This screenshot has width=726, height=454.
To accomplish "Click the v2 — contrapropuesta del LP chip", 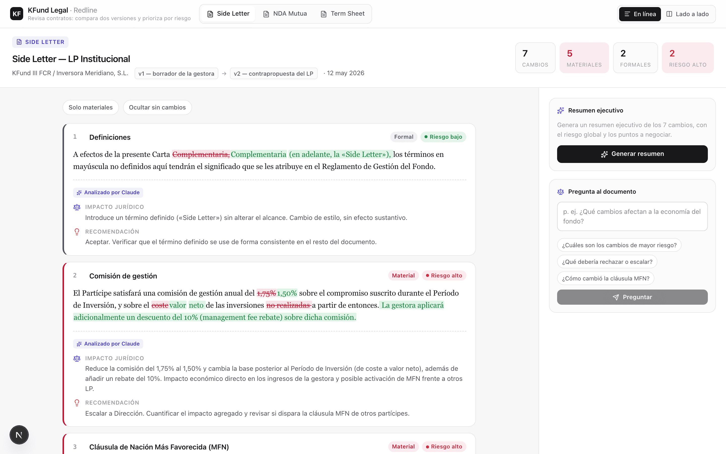I will click(x=274, y=74).
